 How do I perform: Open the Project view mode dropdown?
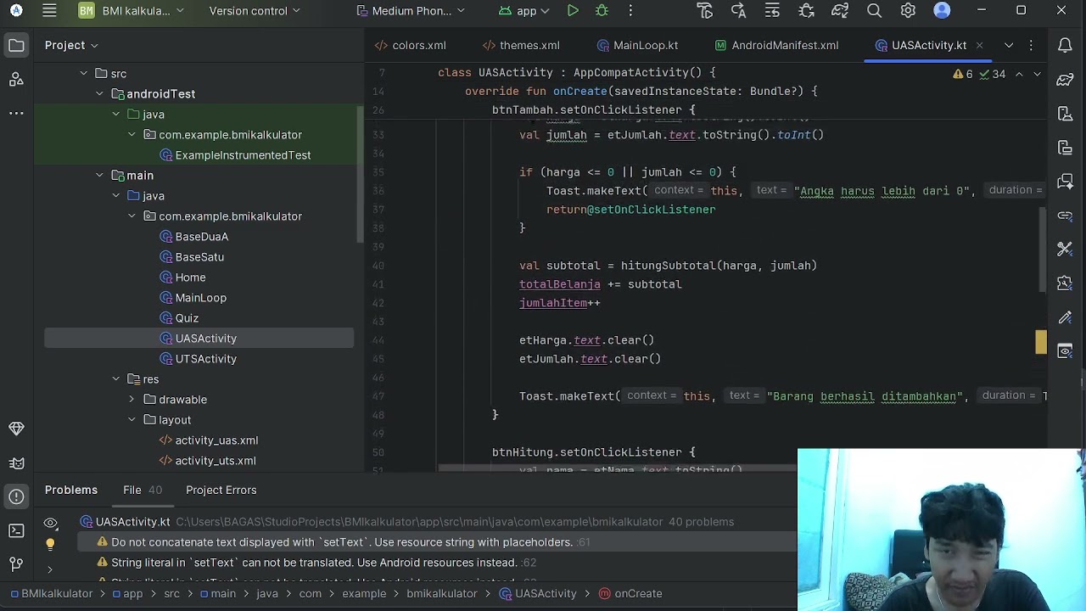pos(71,45)
